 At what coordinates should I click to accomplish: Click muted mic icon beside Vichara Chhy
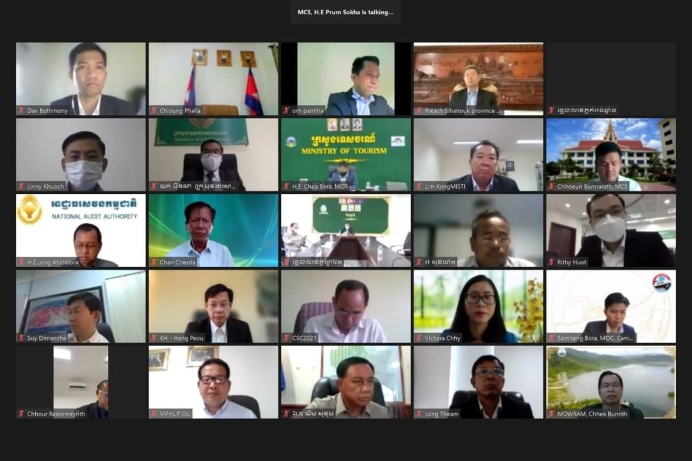[418, 338]
